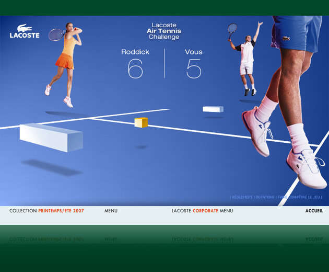This screenshot has height=272, width=329.
Task: Click the Roddick player label
Action: (x=135, y=52)
